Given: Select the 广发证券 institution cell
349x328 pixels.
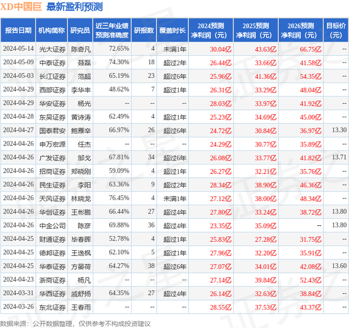Looking at the screenshot, I should pos(52,158).
